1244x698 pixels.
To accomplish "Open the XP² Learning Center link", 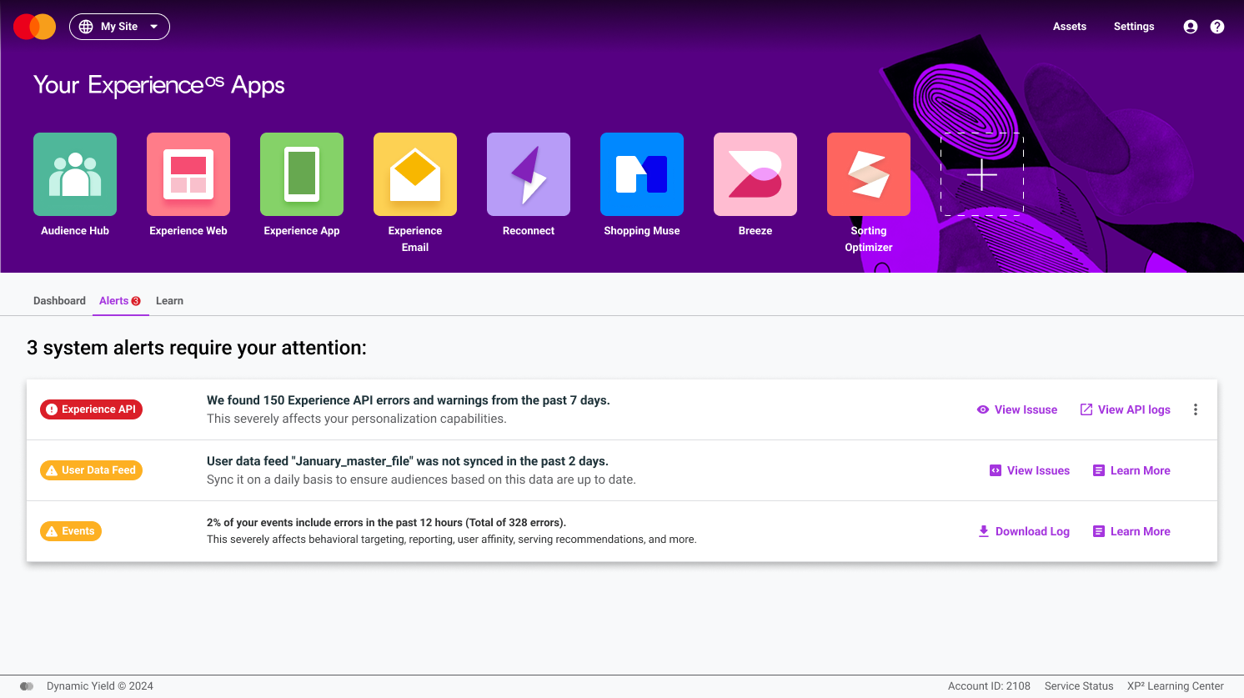I will tap(1176, 686).
